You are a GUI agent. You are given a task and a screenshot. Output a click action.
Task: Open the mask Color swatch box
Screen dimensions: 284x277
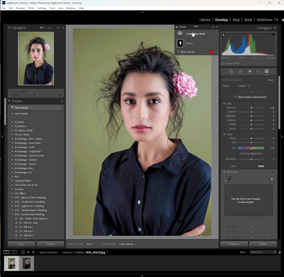261,166
